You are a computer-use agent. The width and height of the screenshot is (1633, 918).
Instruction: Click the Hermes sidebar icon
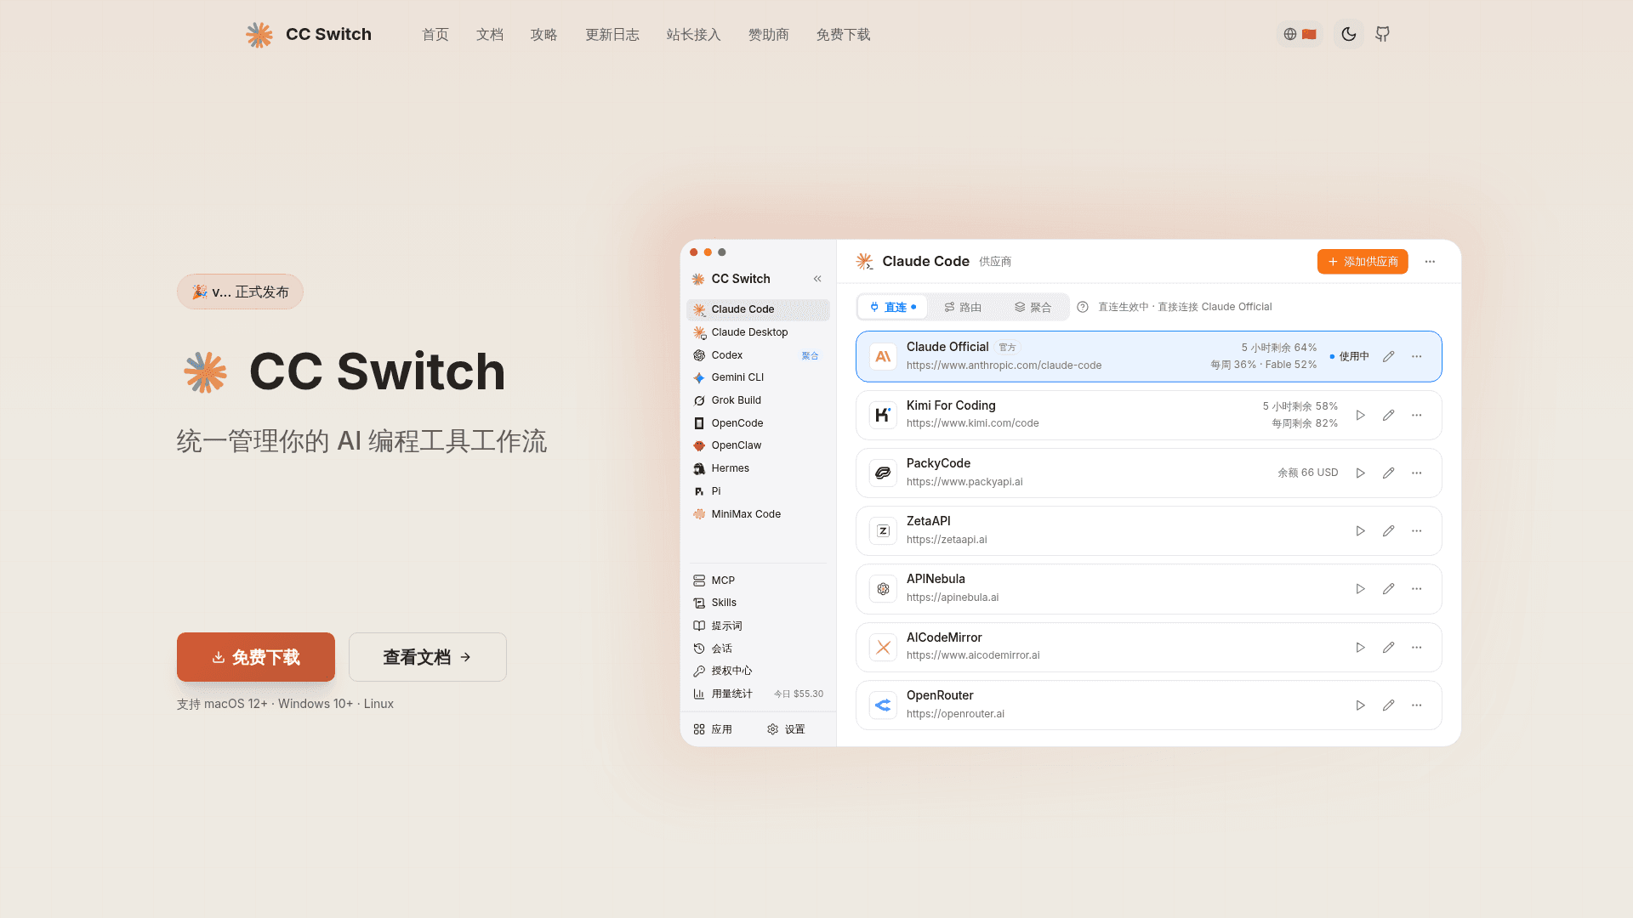coord(699,468)
